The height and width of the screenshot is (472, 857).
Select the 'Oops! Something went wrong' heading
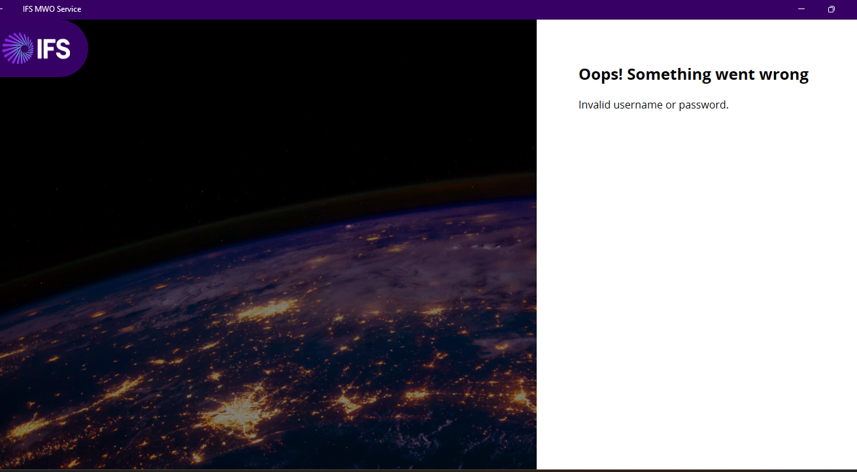click(x=694, y=75)
